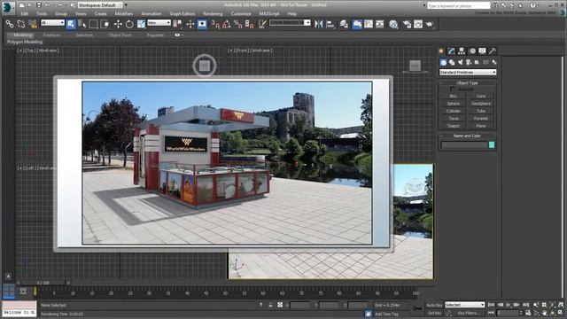Select the Cameras category icon

469,63
